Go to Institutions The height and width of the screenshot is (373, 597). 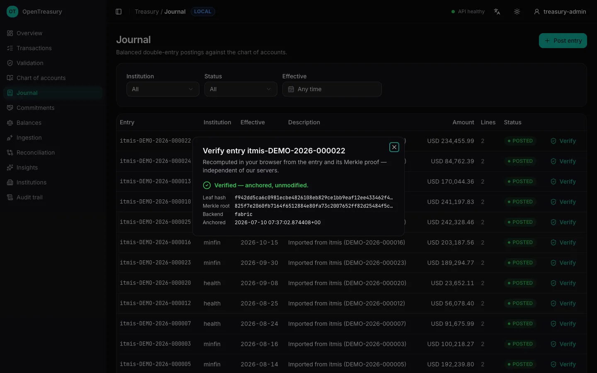click(53, 182)
